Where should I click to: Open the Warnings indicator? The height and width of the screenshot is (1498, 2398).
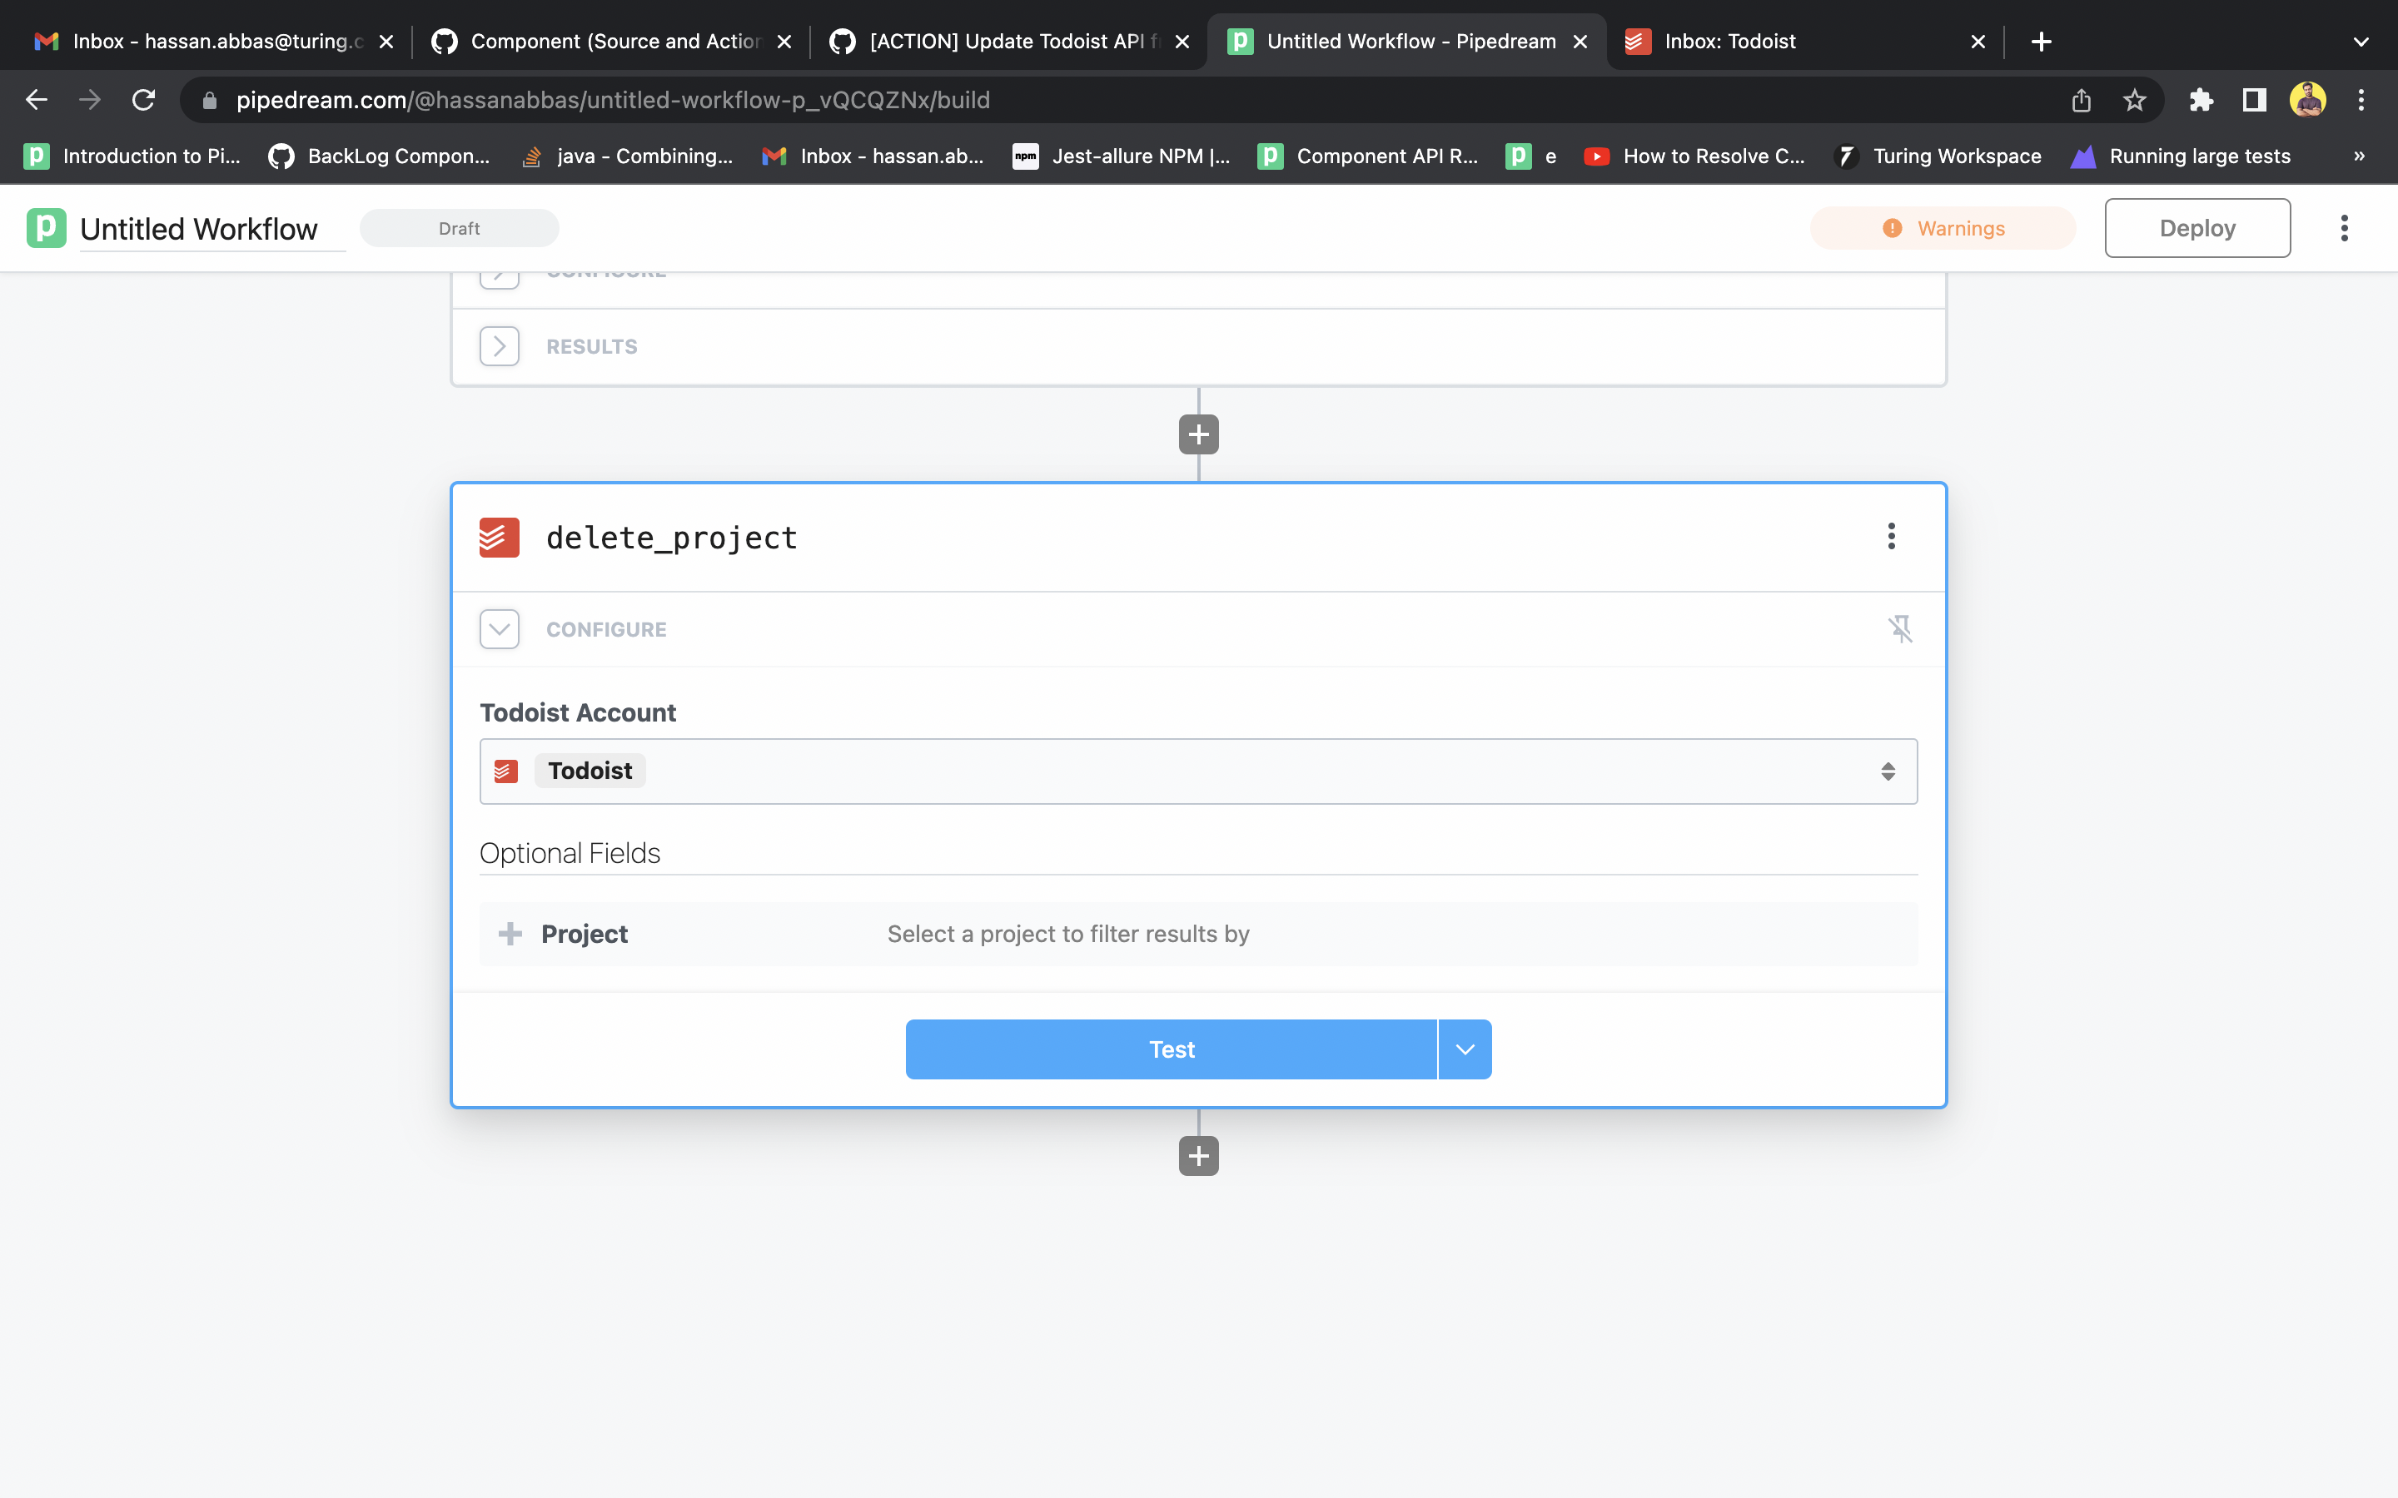point(1943,228)
